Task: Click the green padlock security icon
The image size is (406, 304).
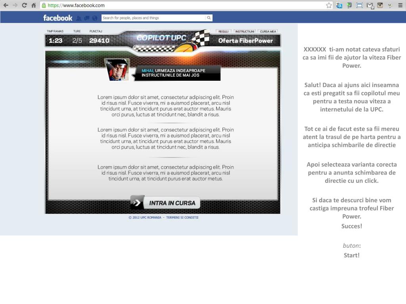Action: pos(44,5)
